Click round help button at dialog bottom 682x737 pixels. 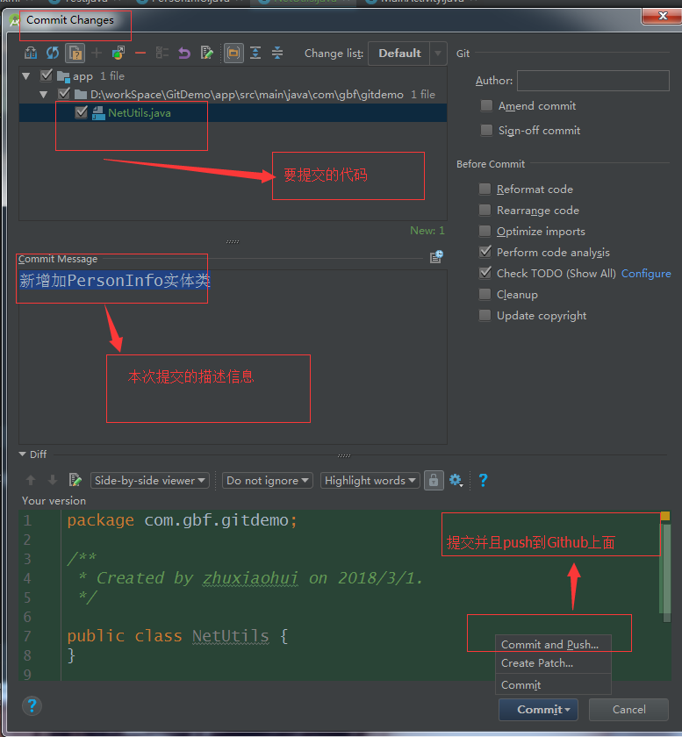(32, 706)
